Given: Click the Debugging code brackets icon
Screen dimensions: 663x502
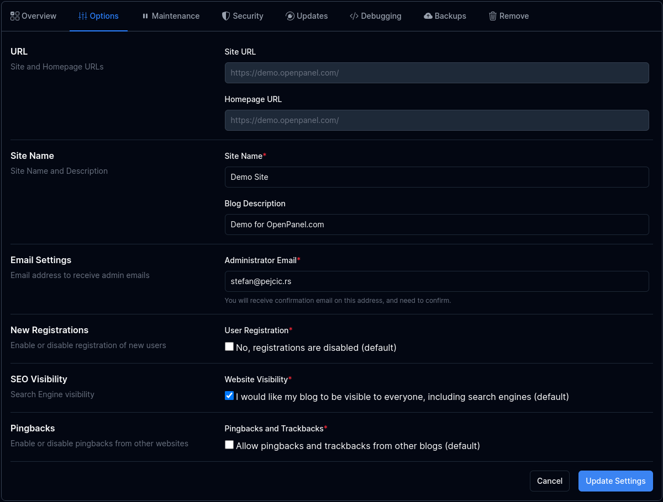Looking at the screenshot, I should 354,16.
